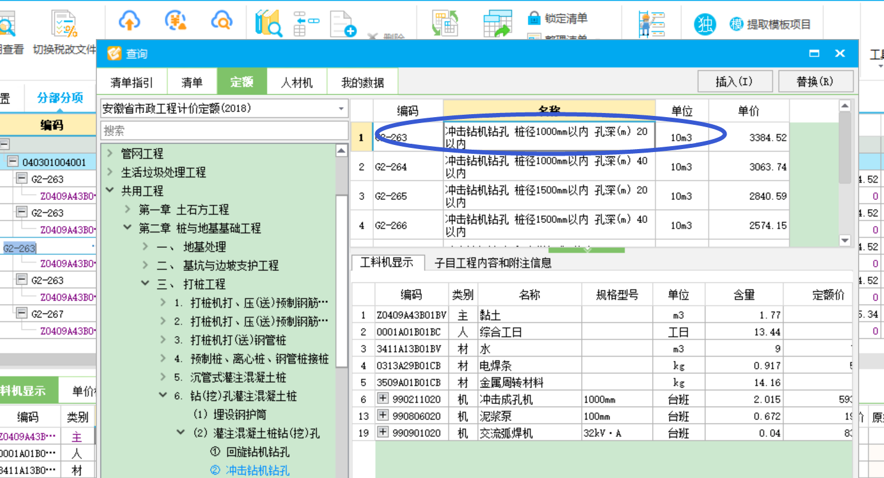Click the table with green swap arrows icon
884x478 pixels.
[x=446, y=22]
